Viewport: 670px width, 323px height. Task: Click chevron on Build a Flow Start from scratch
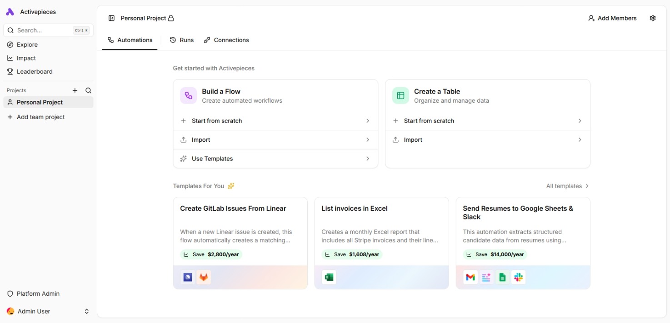[368, 121]
